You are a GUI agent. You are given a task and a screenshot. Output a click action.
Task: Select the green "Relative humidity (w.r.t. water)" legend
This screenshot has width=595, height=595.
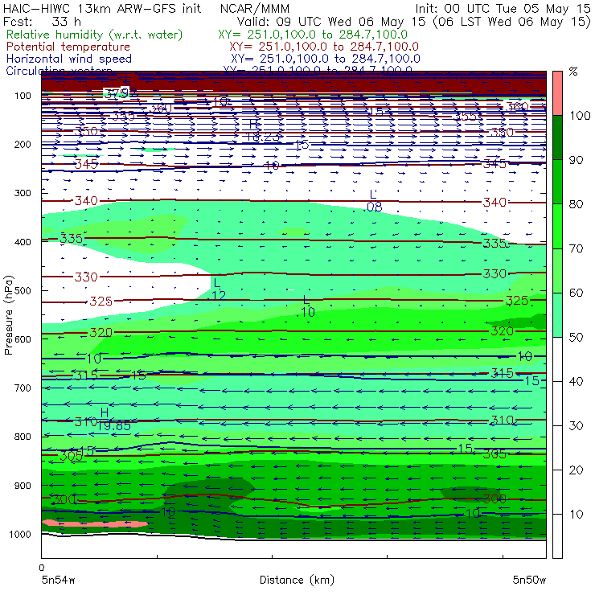tap(95, 35)
